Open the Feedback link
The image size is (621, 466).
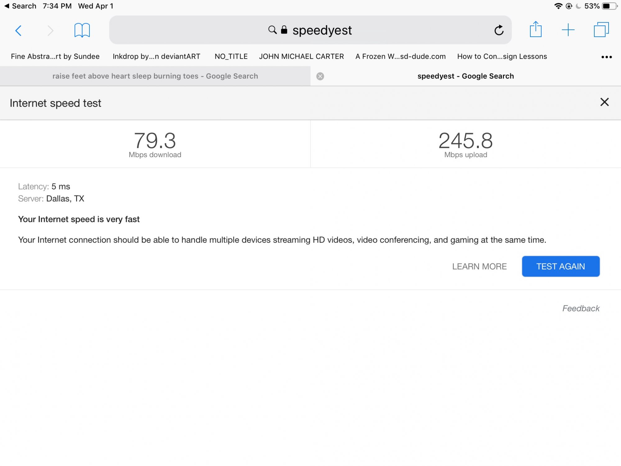tap(581, 308)
